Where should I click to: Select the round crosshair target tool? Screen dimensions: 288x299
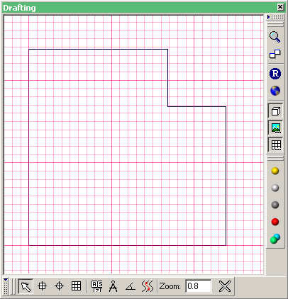pos(59,286)
